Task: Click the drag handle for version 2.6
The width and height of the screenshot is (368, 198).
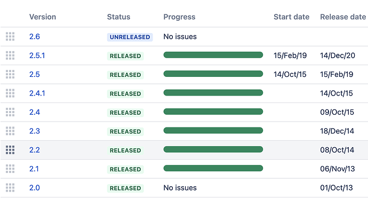Action: (10, 37)
